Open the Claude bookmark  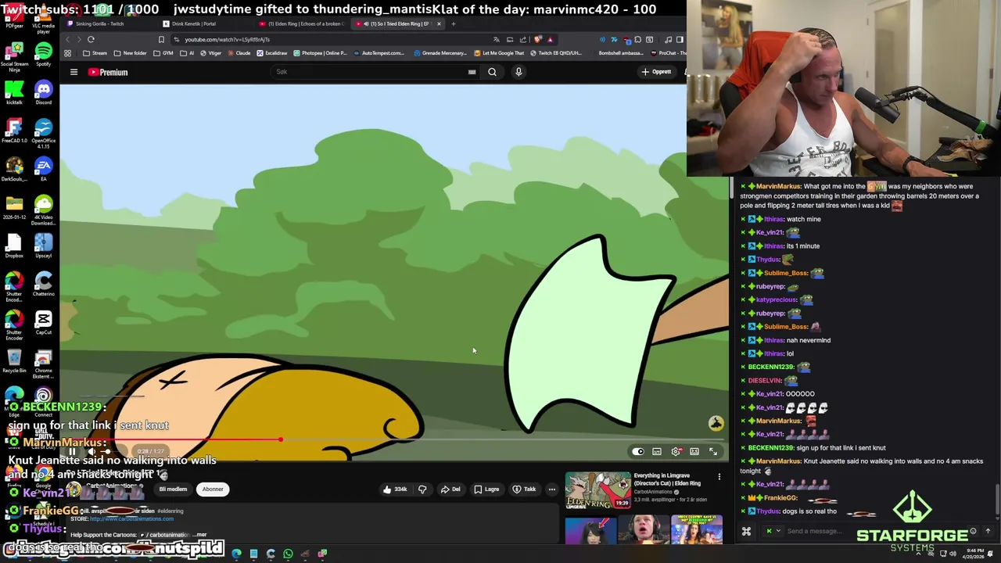point(238,53)
